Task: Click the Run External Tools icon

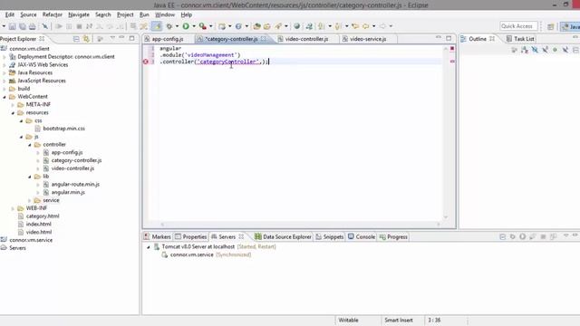Action: pos(203,26)
